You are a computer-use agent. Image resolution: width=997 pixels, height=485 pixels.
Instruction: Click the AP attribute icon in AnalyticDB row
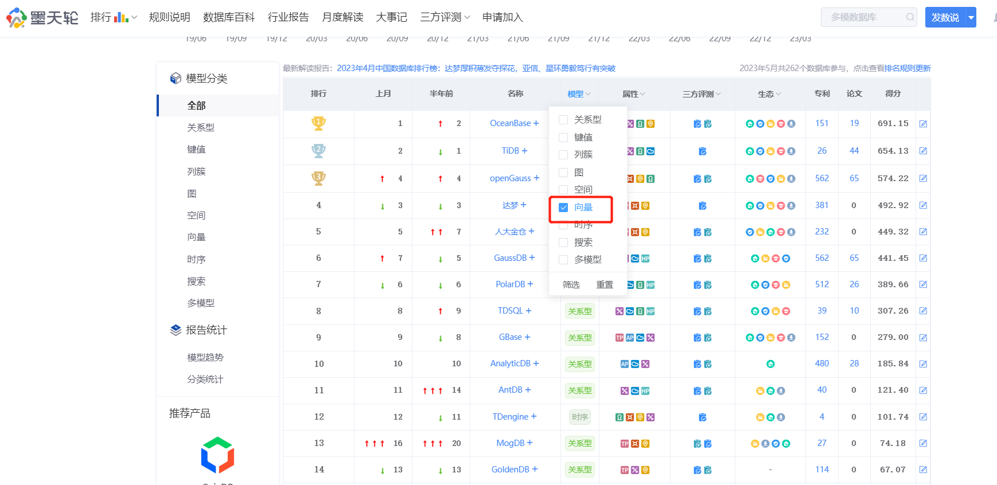tap(625, 364)
